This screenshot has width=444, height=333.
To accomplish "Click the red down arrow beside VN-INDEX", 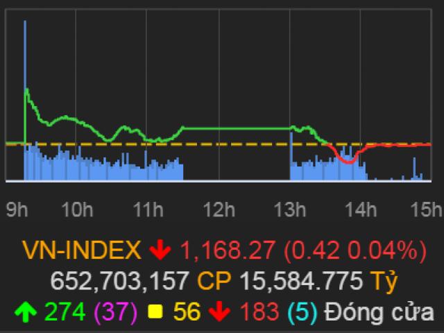I will (160, 250).
